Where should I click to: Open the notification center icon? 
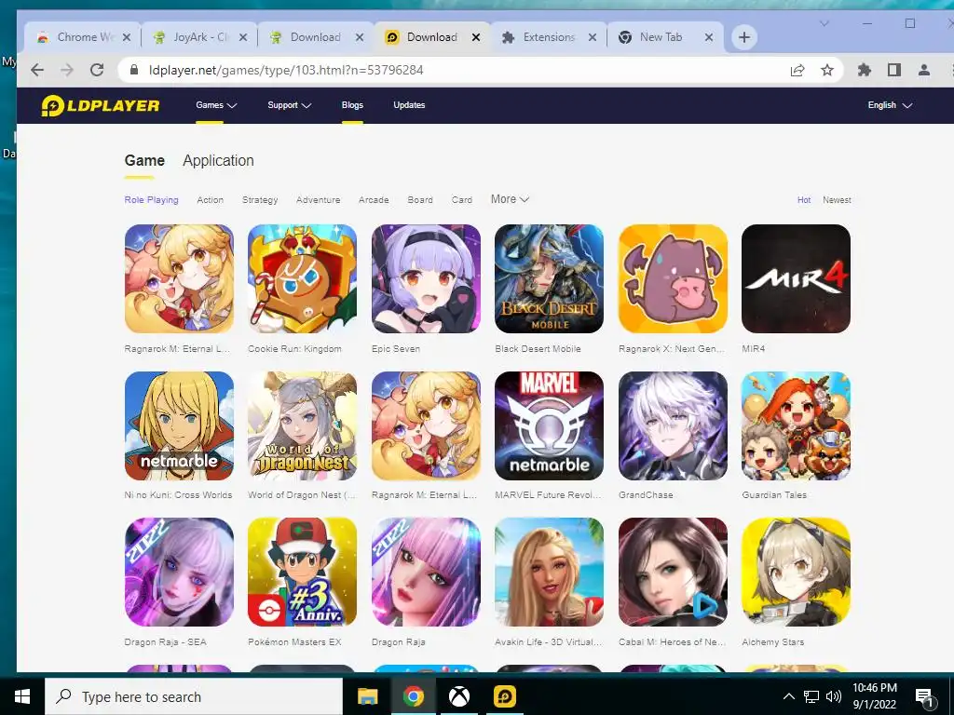coord(924,696)
